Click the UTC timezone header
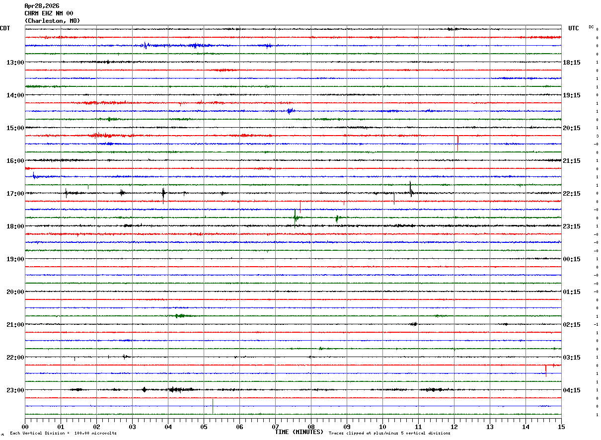Viewport: 601px width, 440px height. pos(574,28)
